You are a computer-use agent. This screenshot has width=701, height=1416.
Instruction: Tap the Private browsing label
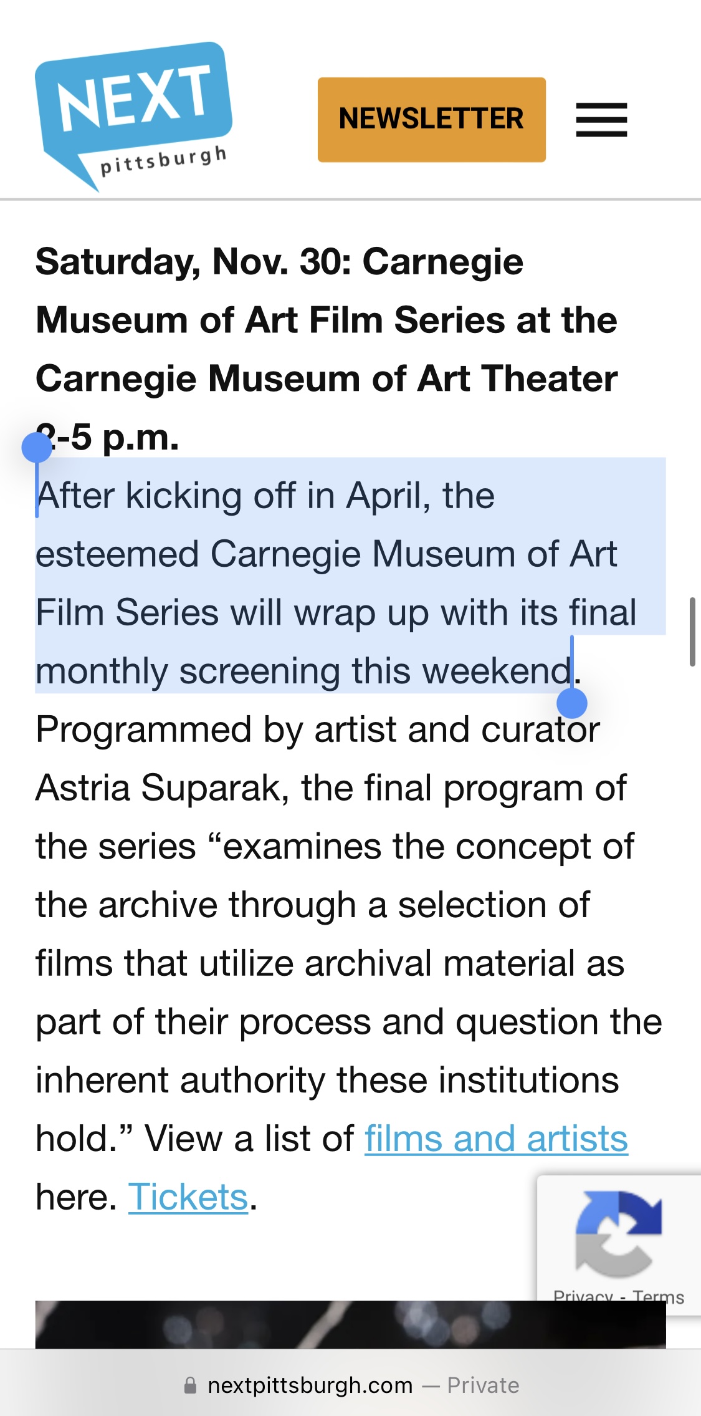(x=483, y=1385)
